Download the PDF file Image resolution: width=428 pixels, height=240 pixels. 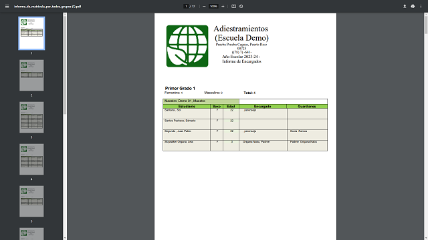coord(405,6)
